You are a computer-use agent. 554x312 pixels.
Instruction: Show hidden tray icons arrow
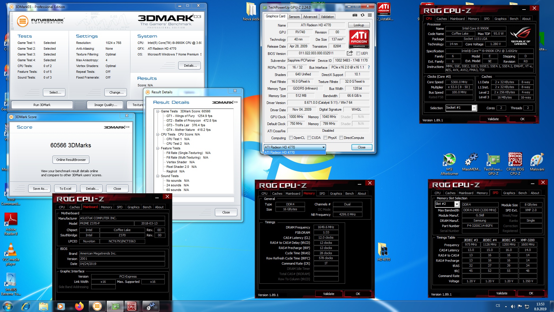point(506,307)
